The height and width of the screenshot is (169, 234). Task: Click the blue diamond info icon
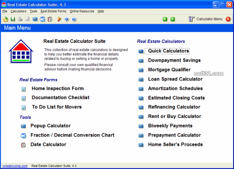[67, 19]
